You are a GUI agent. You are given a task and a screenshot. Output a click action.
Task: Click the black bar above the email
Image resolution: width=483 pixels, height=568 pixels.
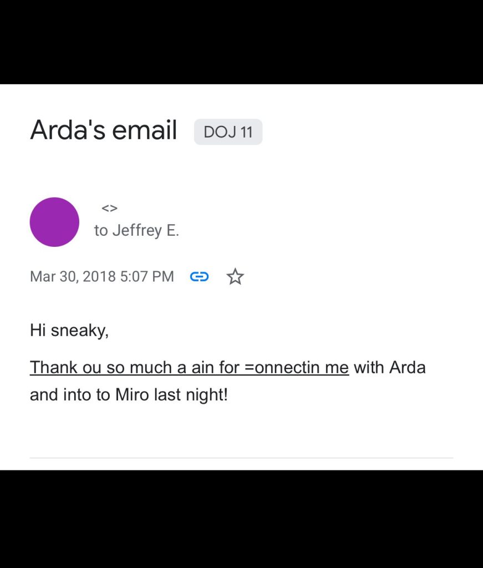[241, 42]
